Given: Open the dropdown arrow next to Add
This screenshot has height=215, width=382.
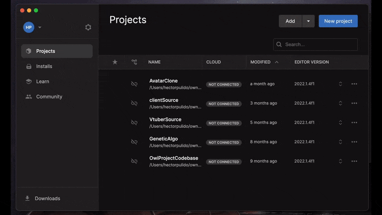Looking at the screenshot, I should [308, 21].
